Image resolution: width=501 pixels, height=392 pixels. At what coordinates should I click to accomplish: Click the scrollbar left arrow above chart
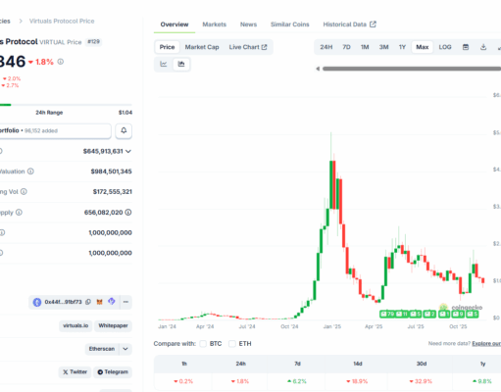click(x=318, y=69)
